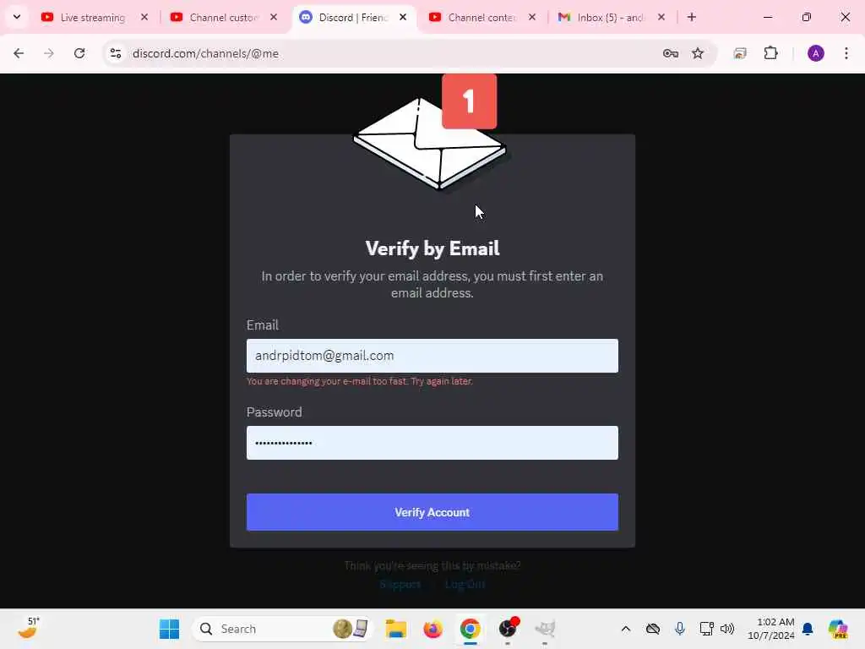
Task: Open the Chrome three-dot menu
Action: [x=846, y=53]
